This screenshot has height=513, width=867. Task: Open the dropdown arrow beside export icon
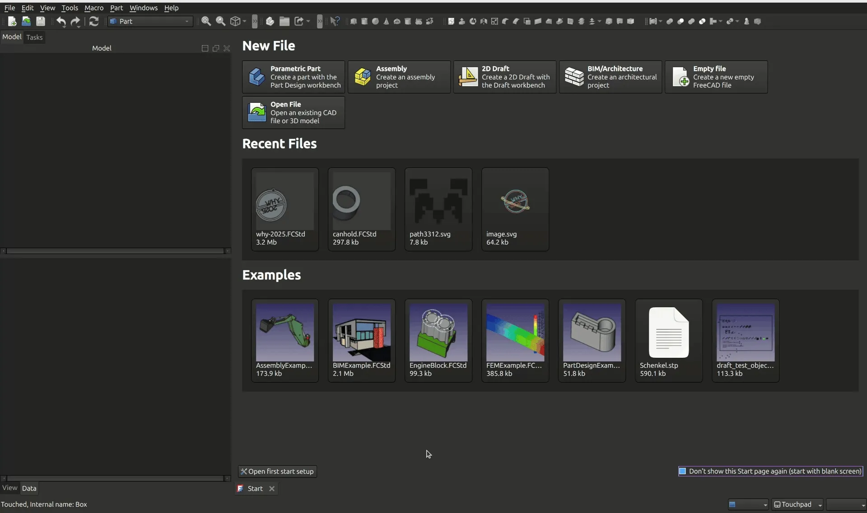308,21
